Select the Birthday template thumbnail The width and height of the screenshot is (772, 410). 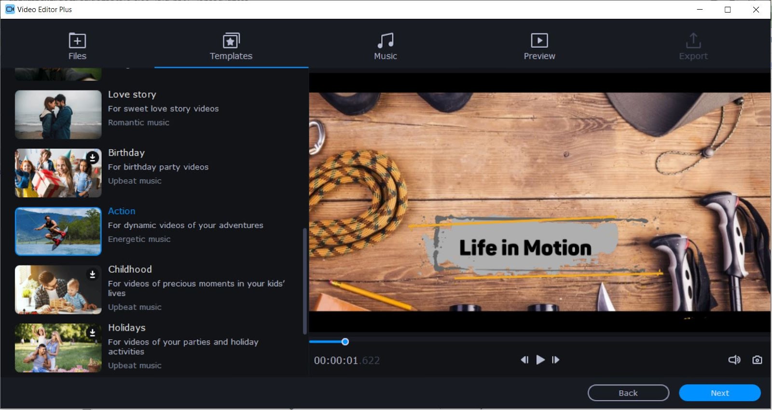coord(58,173)
